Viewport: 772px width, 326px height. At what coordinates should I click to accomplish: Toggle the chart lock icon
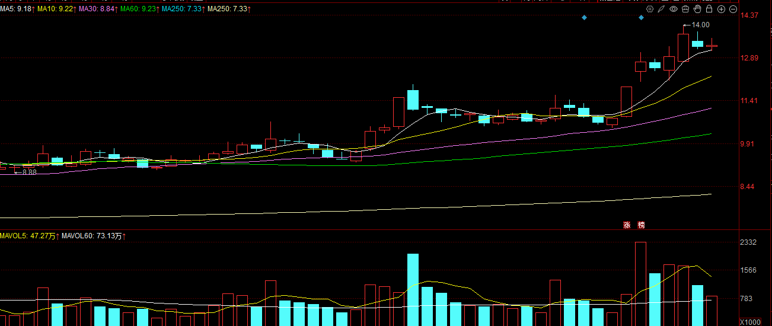pyautogui.click(x=709, y=9)
